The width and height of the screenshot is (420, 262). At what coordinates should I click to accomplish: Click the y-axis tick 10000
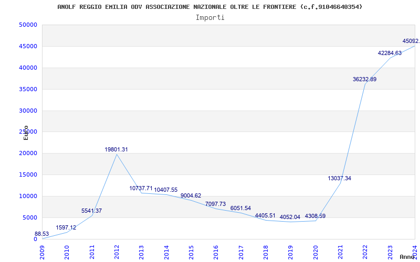click(x=28, y=196)
